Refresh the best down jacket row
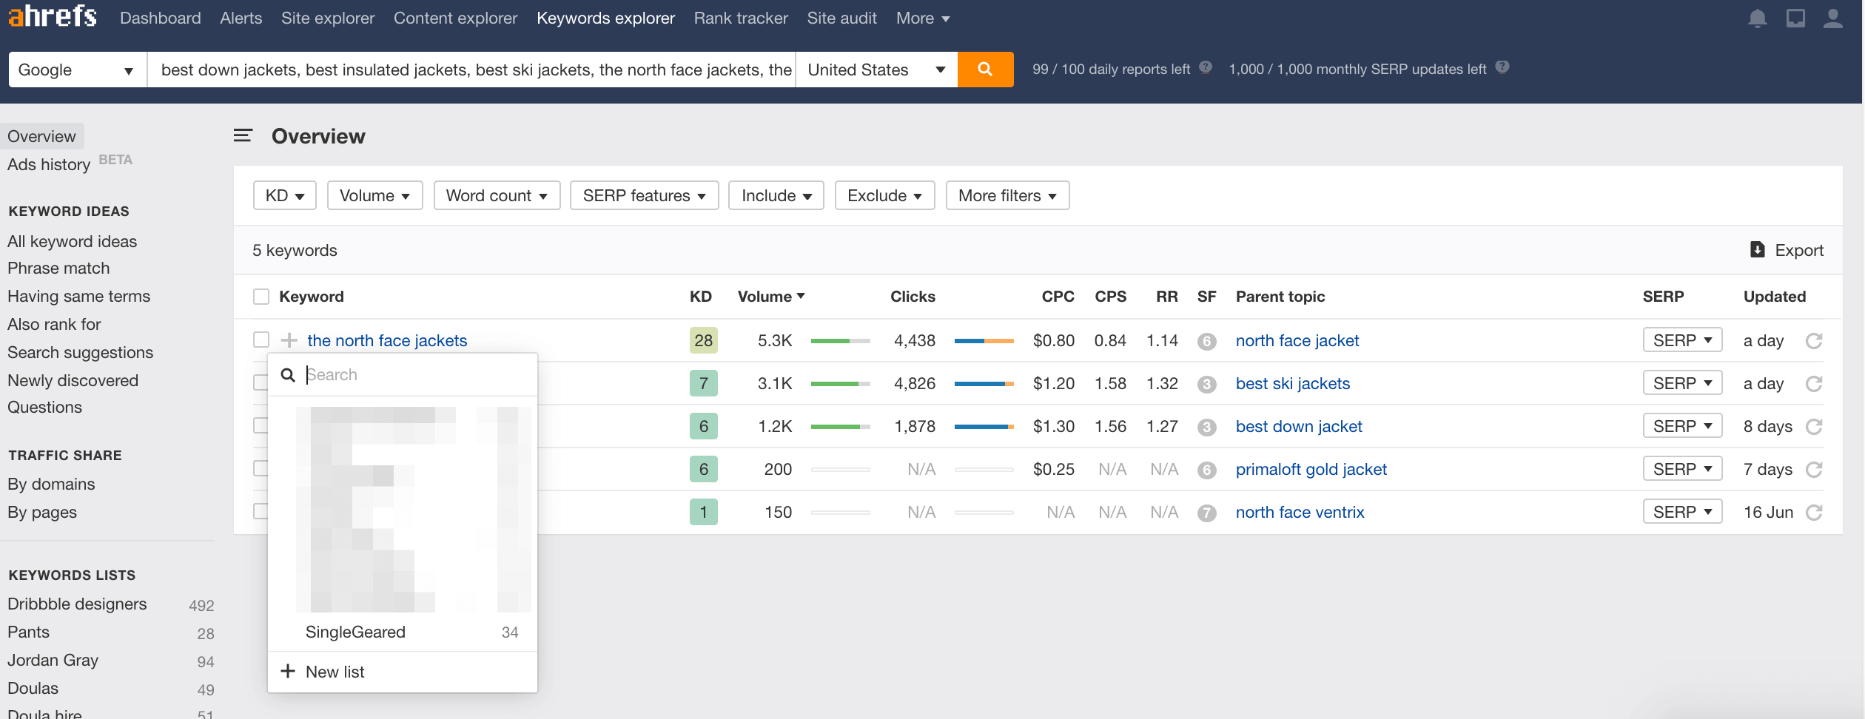1865x719 pixels. [1813, 427]
